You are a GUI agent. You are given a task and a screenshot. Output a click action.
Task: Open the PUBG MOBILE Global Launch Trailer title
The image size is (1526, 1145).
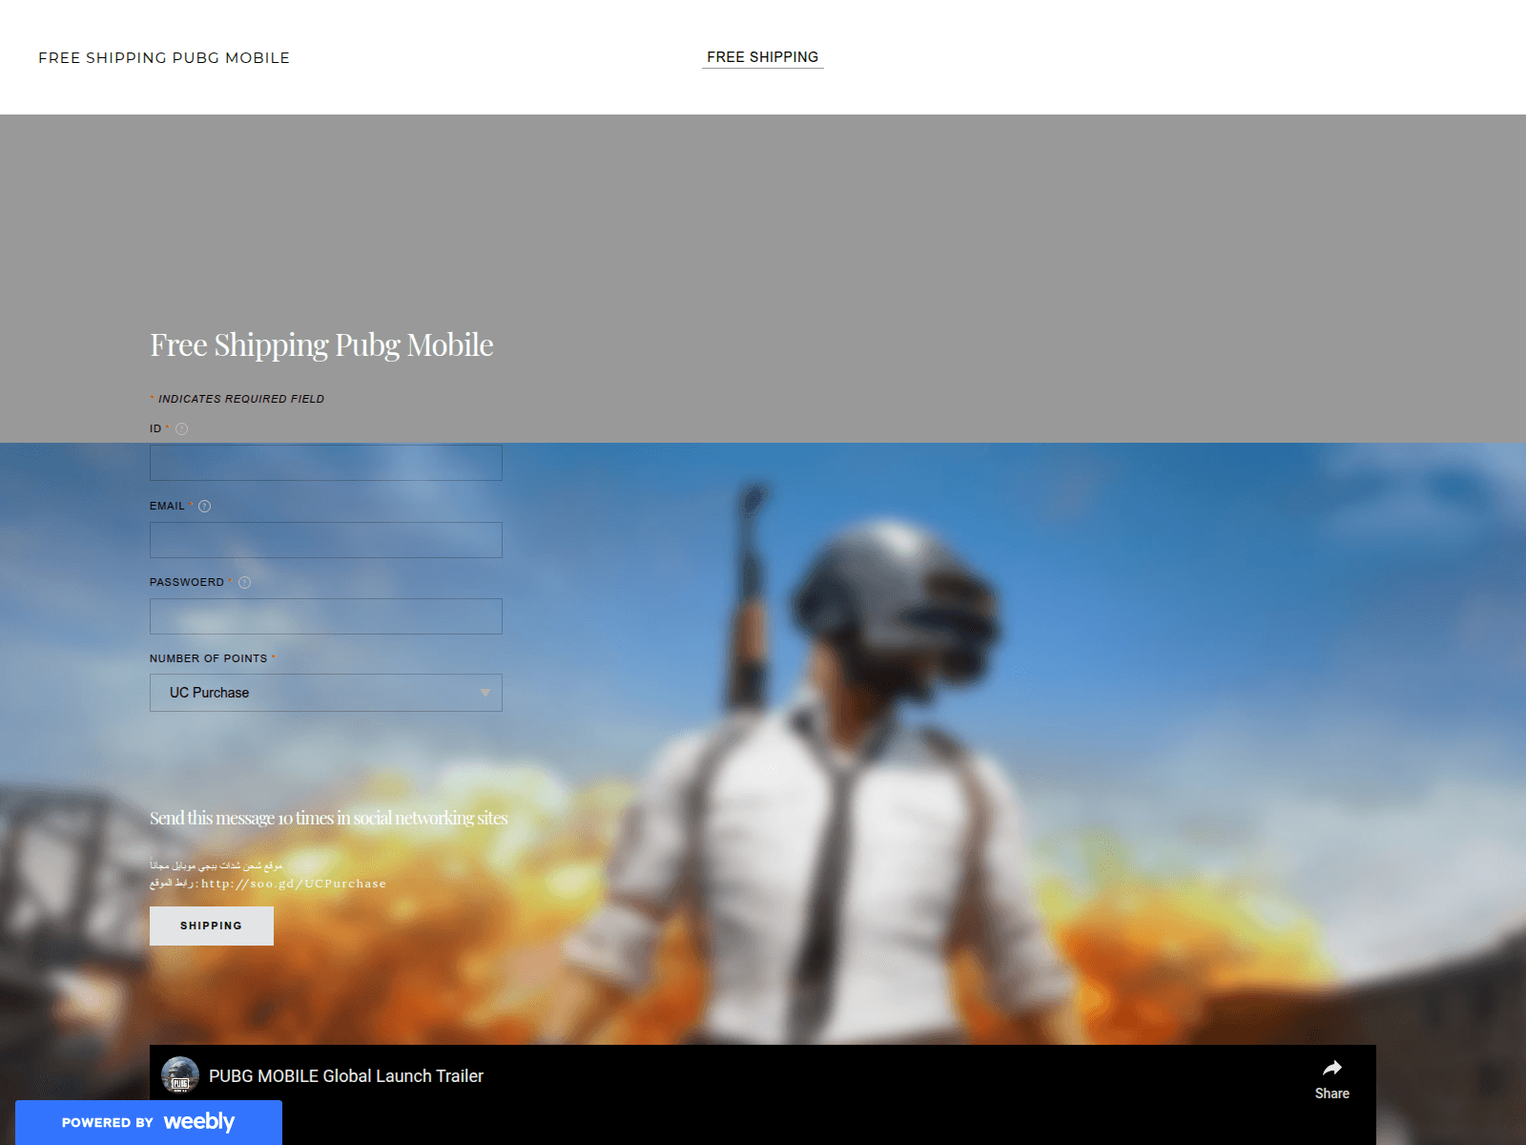coord(346,1076)
